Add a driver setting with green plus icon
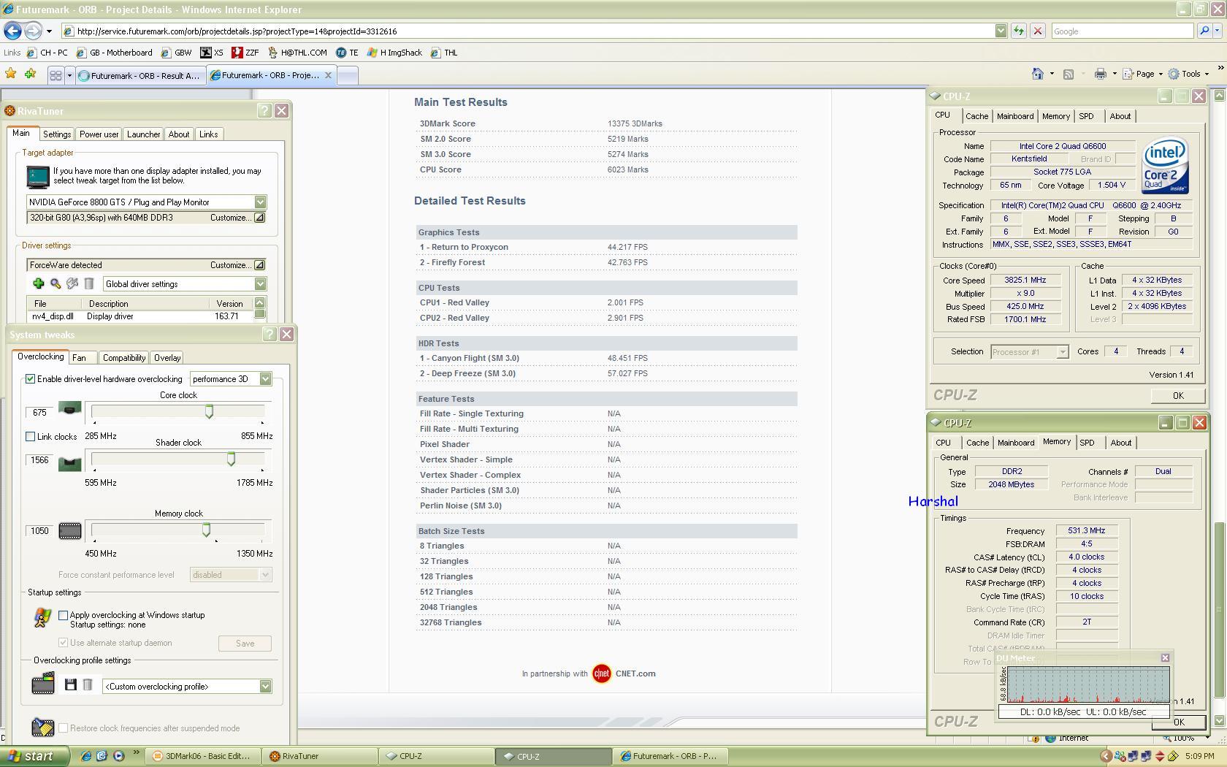 pos(38,283)
